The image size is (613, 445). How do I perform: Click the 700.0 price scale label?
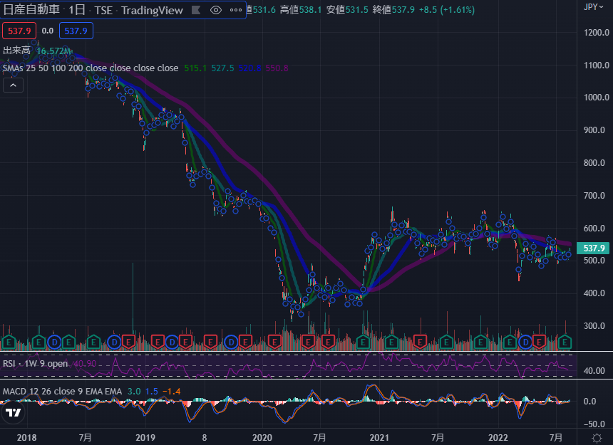tap(594, 195)
